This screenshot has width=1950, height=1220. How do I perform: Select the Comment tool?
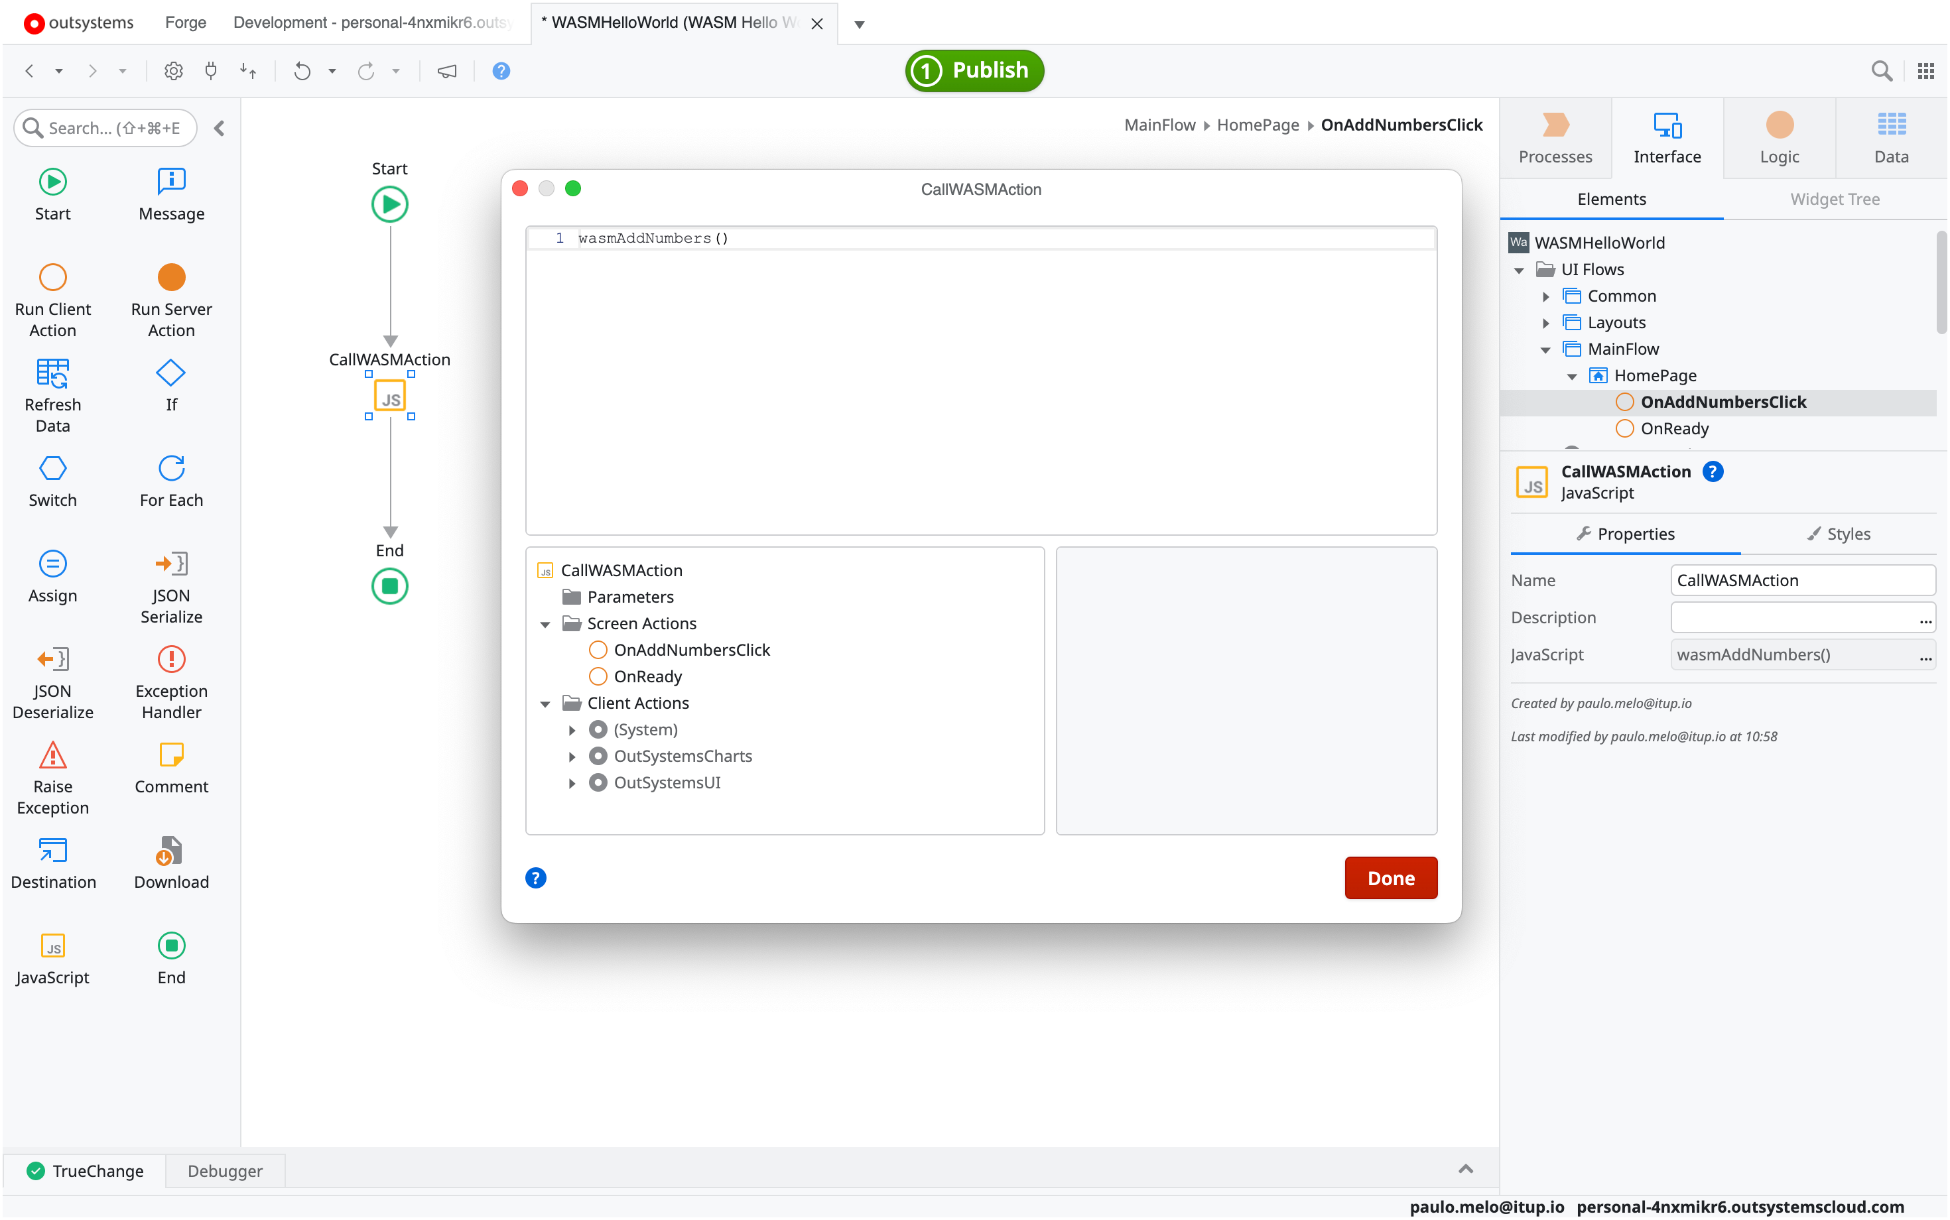171,767
